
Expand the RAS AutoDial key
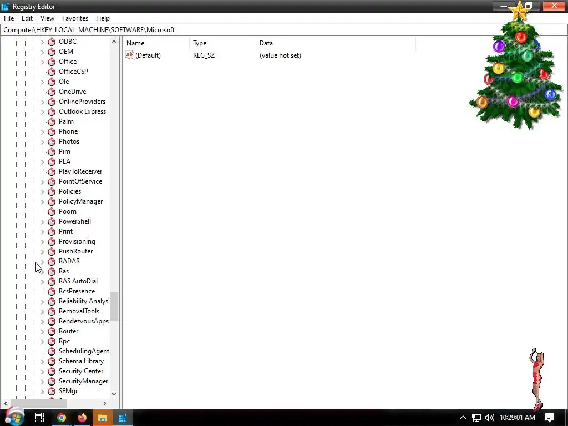tap(42, 281)
